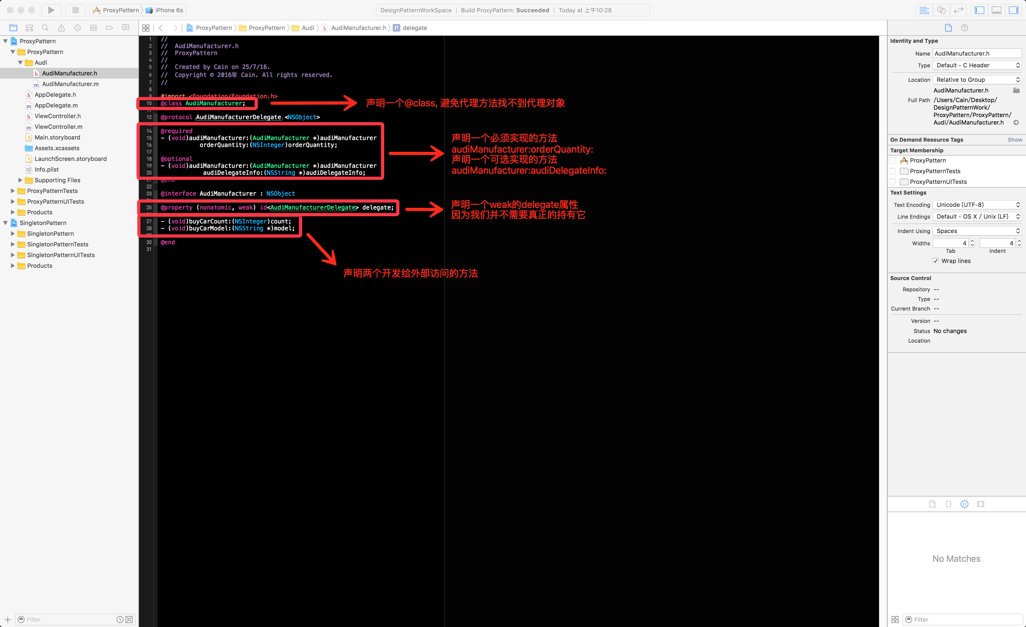
Task: Open the Text Encoding dropdown
Action: click(977, 204)
